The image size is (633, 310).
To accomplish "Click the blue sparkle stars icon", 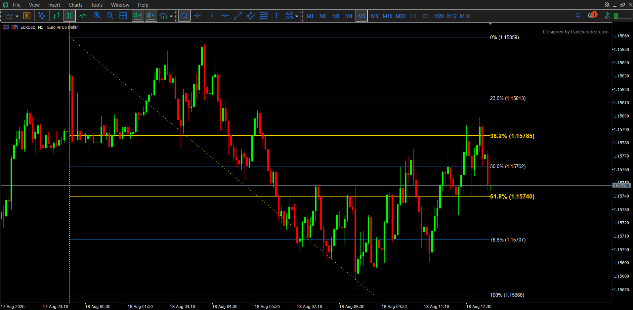I will pos(42,16).
